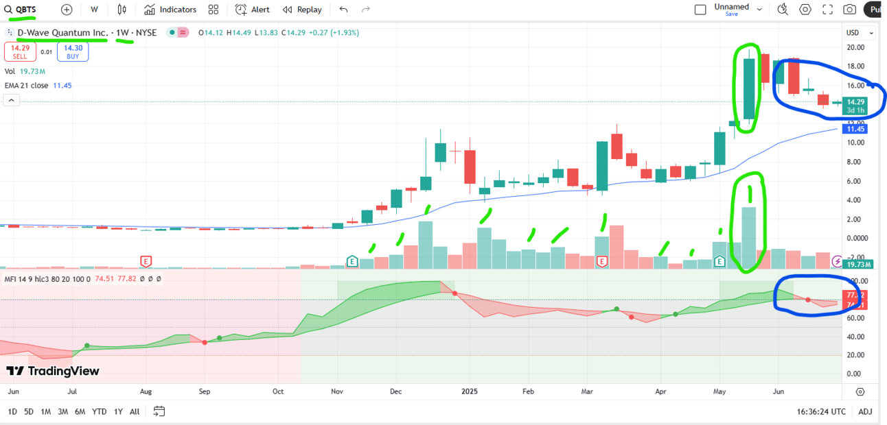
Task: Click the compare or add symbol plus icon
Action: (67, 10)
